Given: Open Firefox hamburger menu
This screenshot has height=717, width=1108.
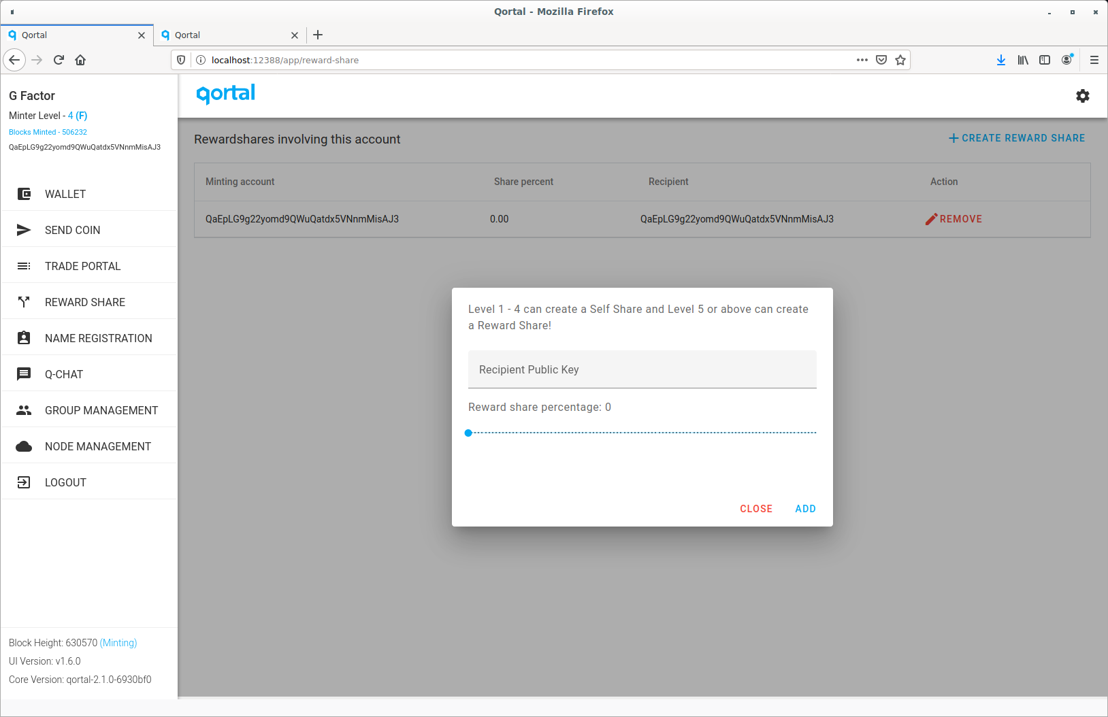Looking at the screenshot, I should (1094, 60).
